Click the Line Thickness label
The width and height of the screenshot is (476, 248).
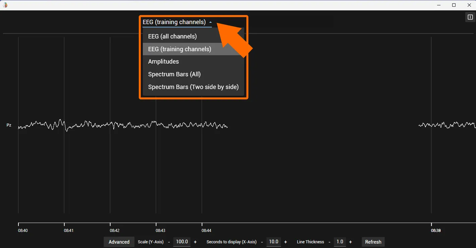pyautogui.click(x=310, y=242)
